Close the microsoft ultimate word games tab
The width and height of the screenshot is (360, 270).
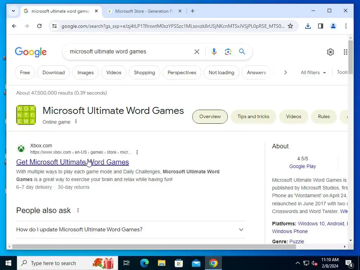[96, 11]
